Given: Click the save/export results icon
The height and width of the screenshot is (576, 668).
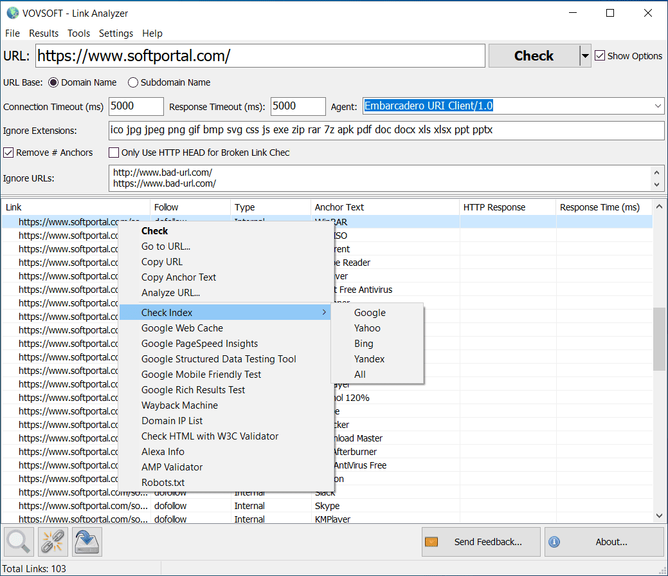Looking at the screenshot, I should pyautogui.click(x=87, y=541).
